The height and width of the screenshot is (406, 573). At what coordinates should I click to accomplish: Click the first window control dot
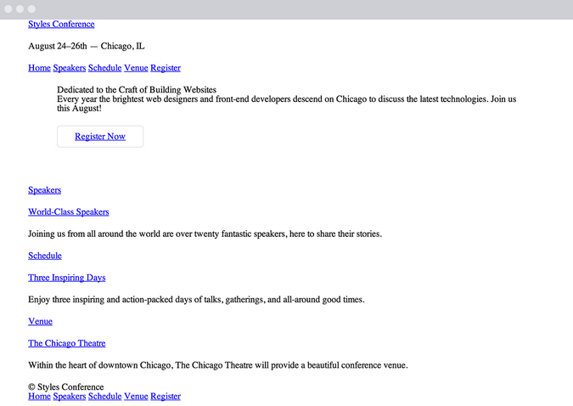pos(8,8)
